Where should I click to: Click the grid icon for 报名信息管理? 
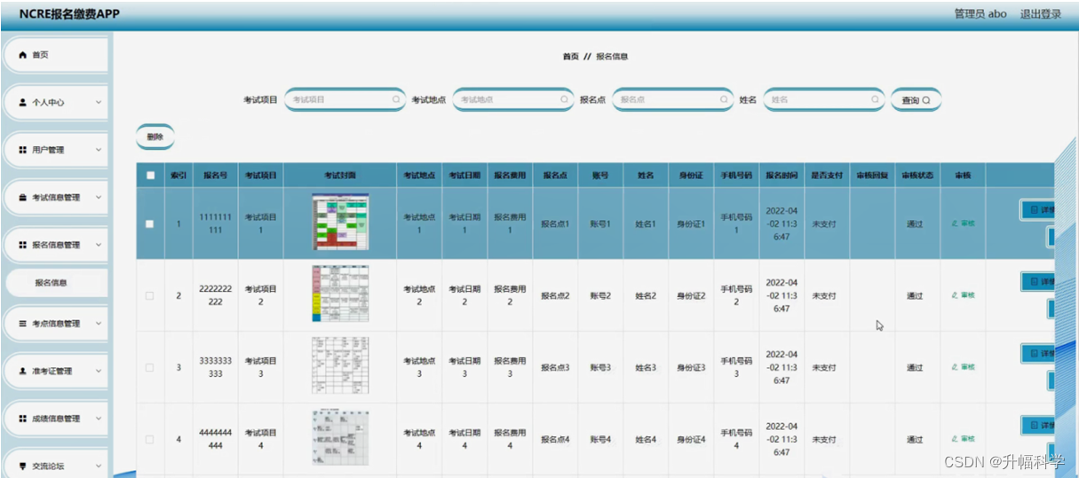tap(23, 245)
